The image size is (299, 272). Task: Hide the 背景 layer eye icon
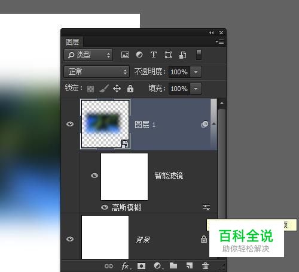tap(70, 239)
